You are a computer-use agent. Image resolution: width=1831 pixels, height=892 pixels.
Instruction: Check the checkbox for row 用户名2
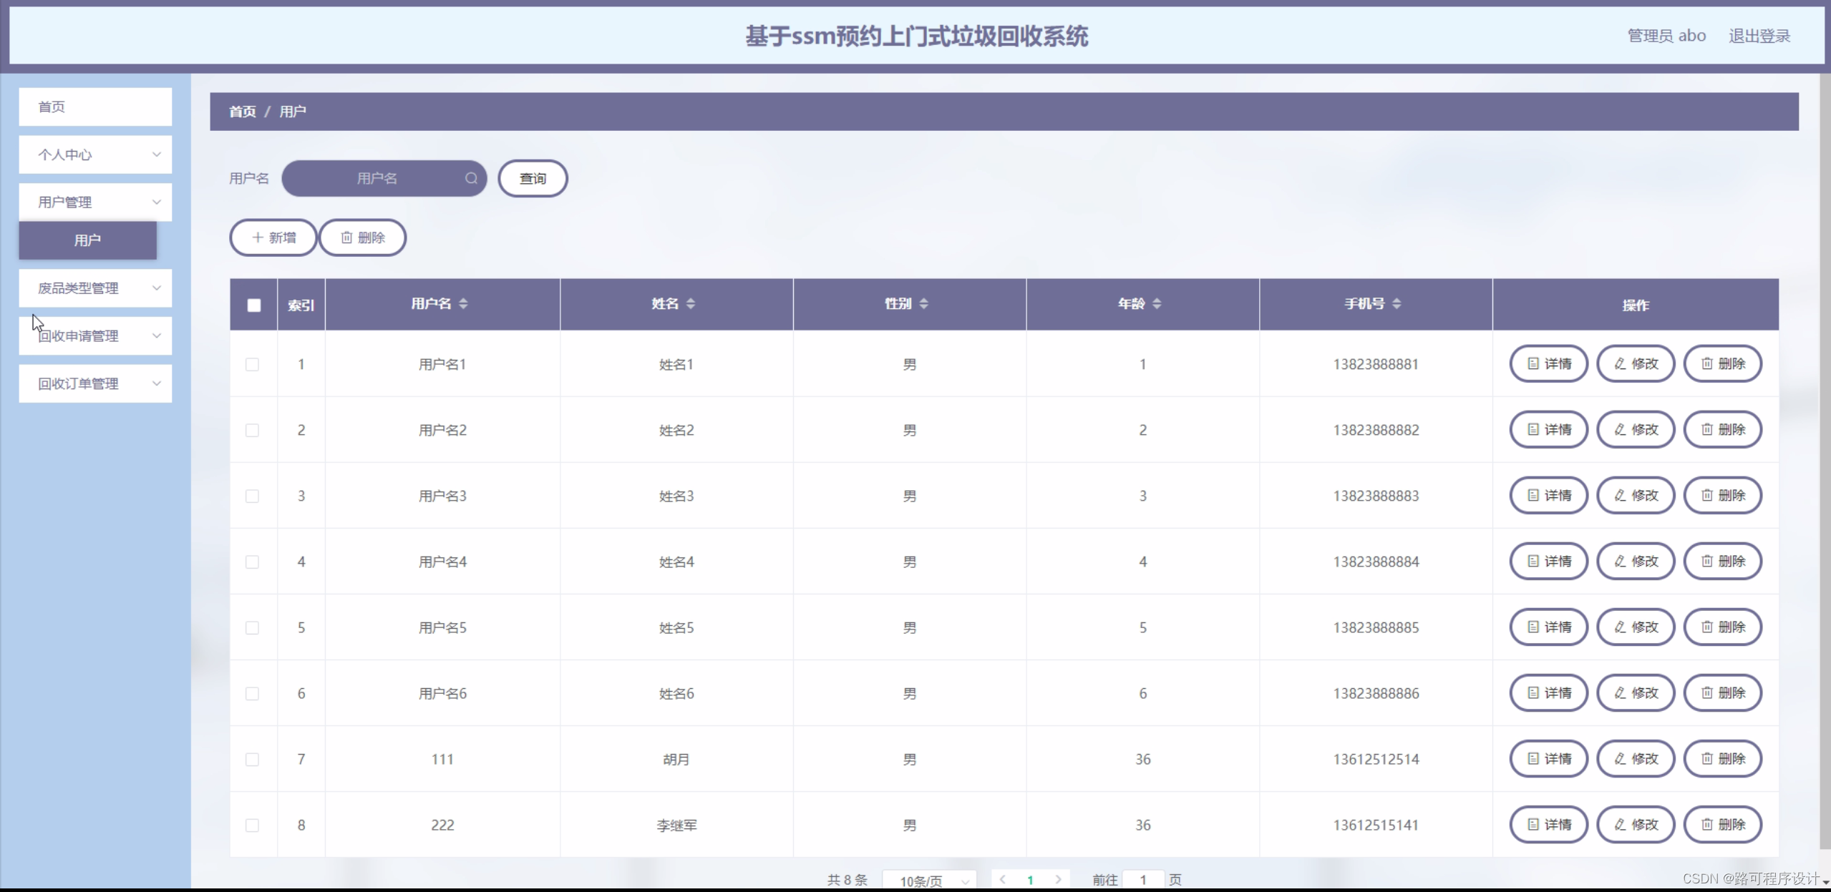[252, 431]
